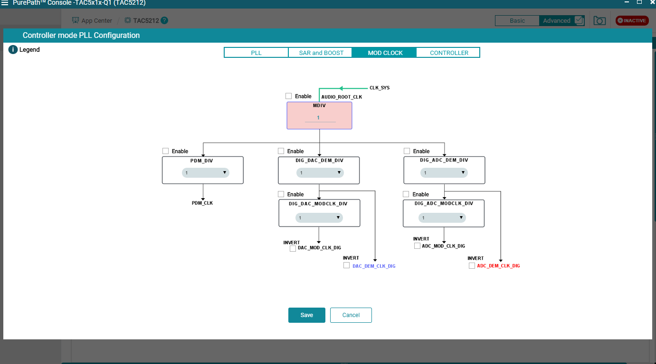The image size is (656, 364).
Task: Open TAC5212 help question mark
Action: (x=164, y=20)
